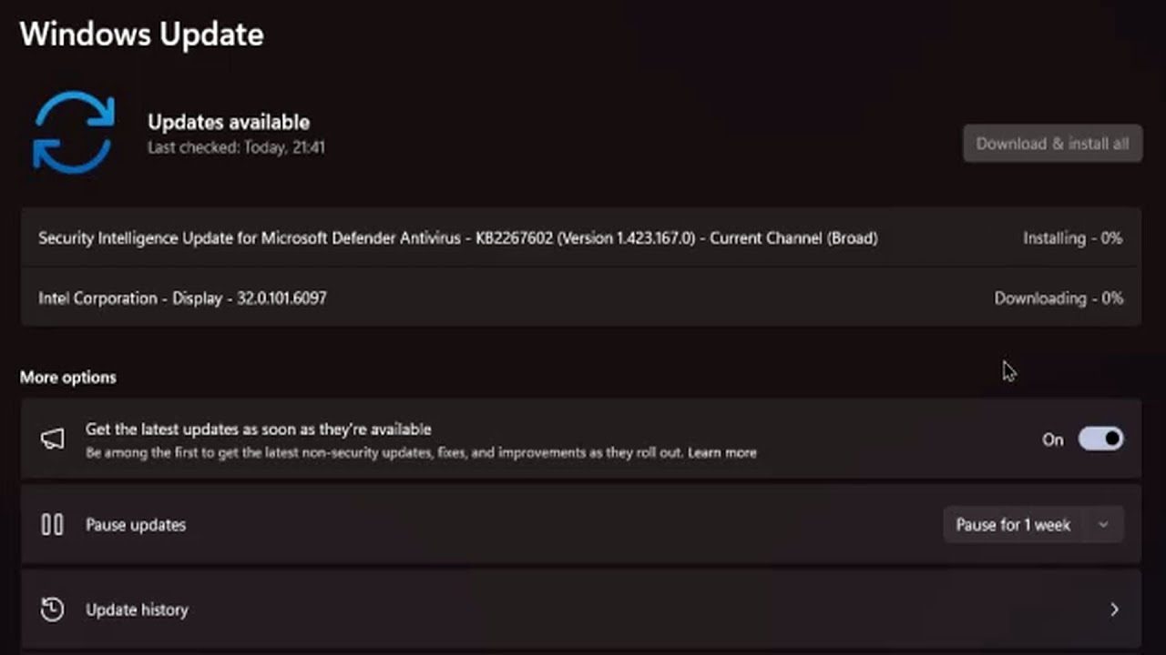Expand the Update history chevron arrow
The image size is (1166, 655).
pos(1115,610)
